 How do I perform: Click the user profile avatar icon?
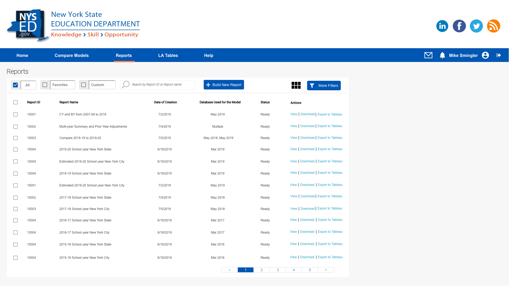(485, 55)
